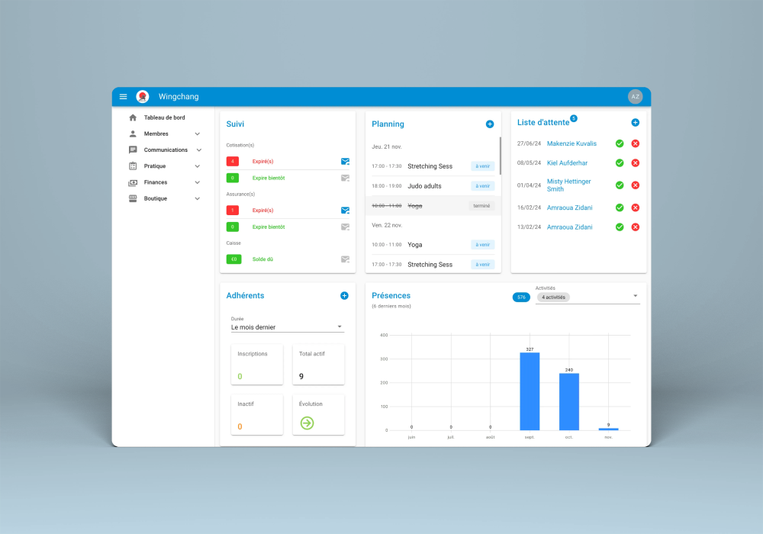Open the navigation hamburger menu
The height and width of the screenshot is (534, 763).
coord(123,96)
